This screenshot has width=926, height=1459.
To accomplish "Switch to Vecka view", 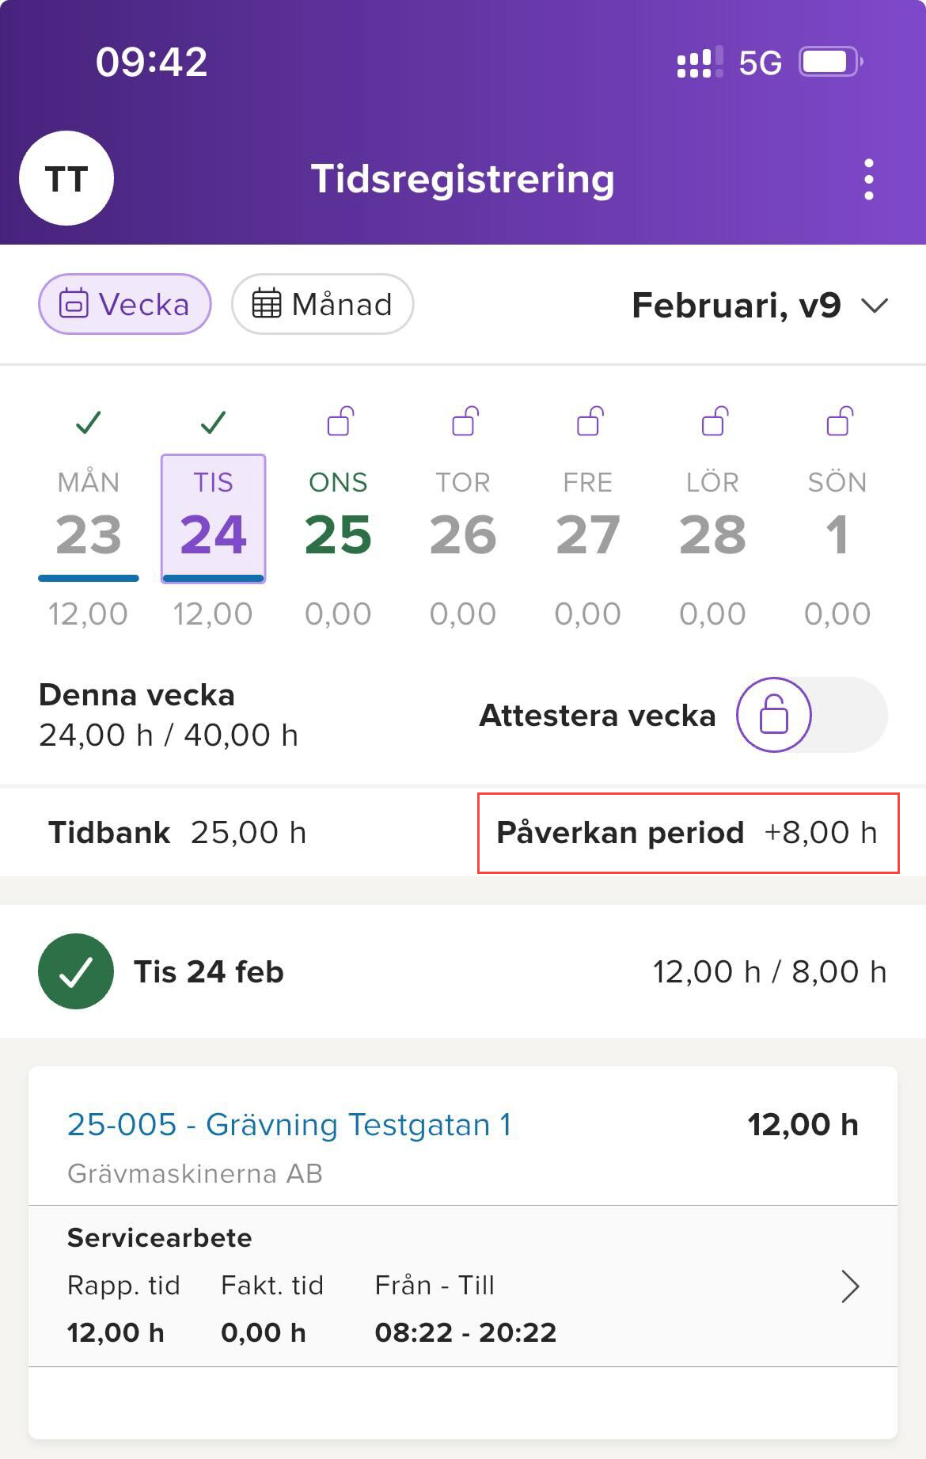I will point(125,305).
